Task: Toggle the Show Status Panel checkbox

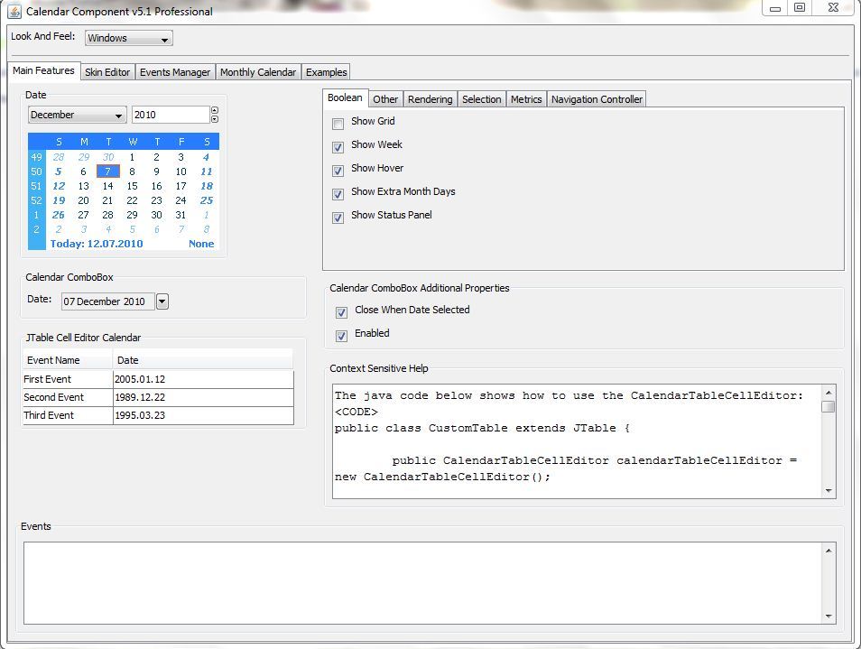Action: 338,218
